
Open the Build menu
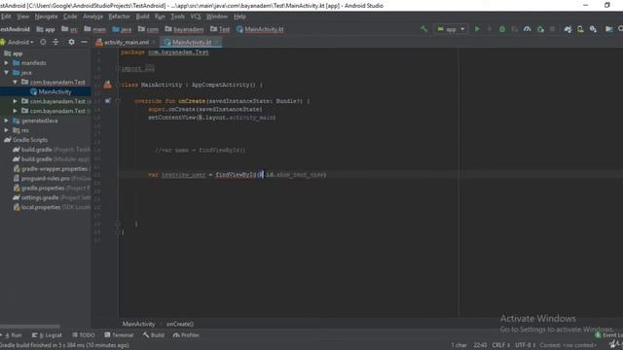click(x=142, y=17)
